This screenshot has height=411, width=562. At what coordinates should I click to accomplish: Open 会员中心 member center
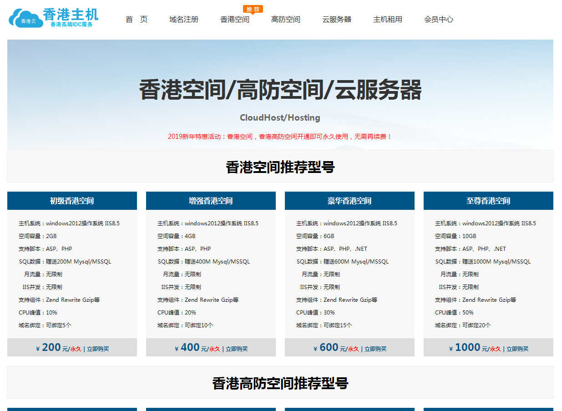[439, 20]
